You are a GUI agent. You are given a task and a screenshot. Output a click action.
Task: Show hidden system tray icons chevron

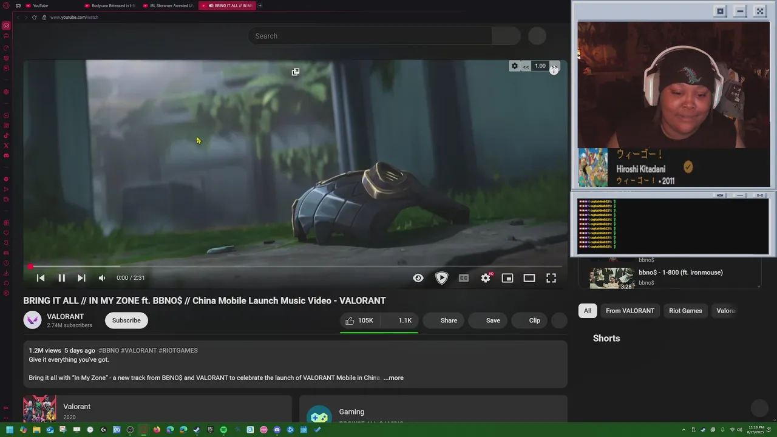684,430
